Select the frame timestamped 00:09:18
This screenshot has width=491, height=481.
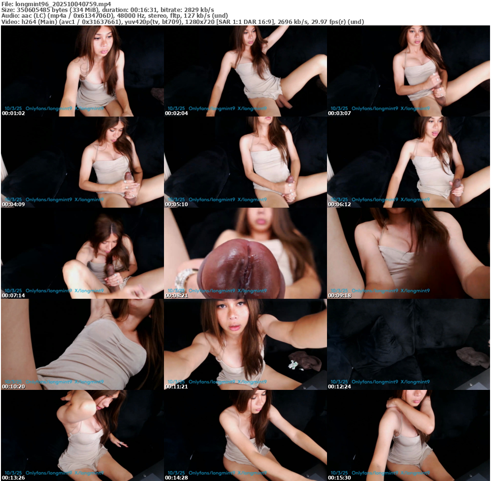(408, 253)
